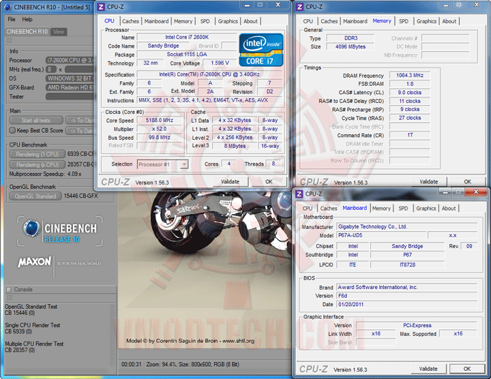Open the Help menu in CINEBENCH
Screen dimensions: 491x379
(x=27, y=19)
